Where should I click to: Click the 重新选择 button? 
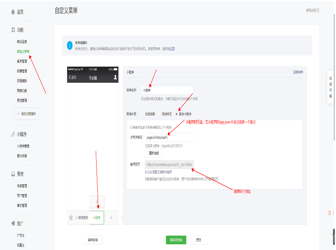click(x=154, y=153)
